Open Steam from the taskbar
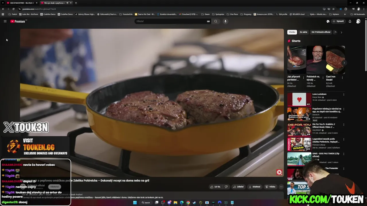Viewport: 367px width, 206px height. [194, 203]
